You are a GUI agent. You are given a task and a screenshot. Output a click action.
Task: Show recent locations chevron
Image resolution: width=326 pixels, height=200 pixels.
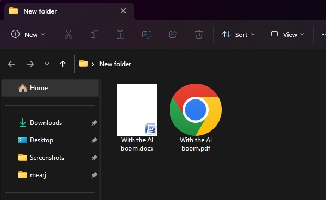pos(47,64)
